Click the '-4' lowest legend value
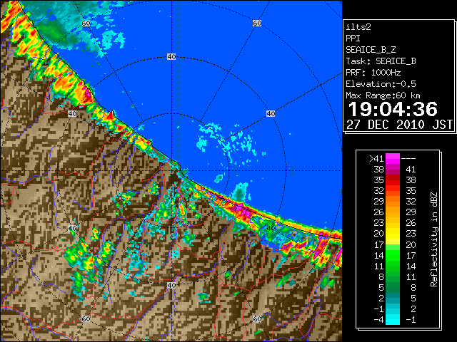This screenshot has width=457, height=342. point(378,320)
